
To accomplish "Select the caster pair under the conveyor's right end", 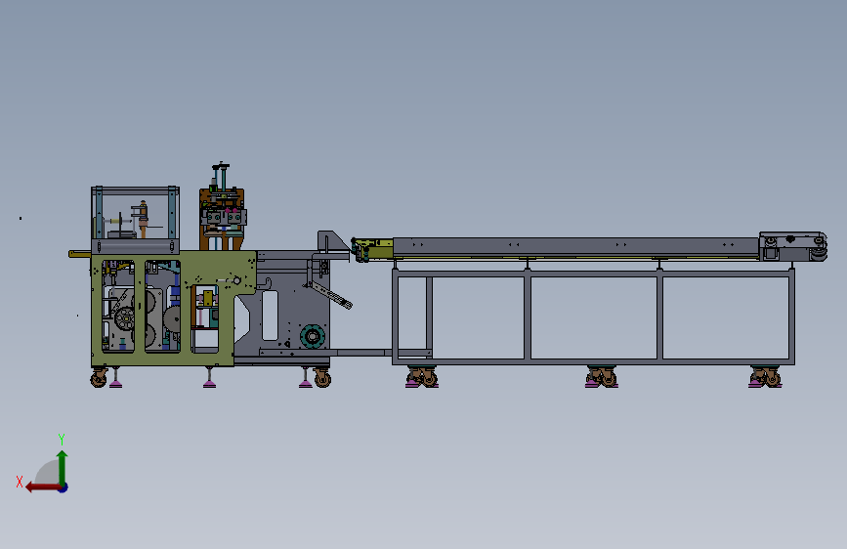I will click(765, 377).
